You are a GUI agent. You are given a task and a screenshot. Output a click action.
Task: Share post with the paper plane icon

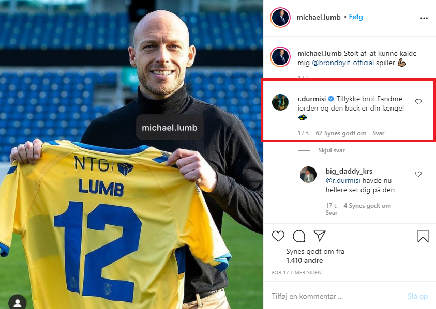coord(320,236)
